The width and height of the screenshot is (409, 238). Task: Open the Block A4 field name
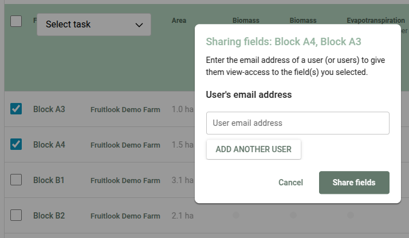tap(49, 145)
